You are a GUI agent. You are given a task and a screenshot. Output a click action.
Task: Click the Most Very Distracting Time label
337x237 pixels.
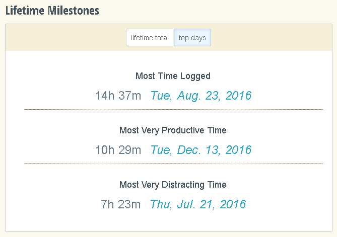click(x=173, y=185)
